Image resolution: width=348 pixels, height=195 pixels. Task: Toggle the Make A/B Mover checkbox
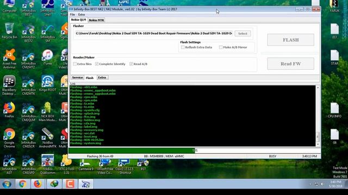(221, 47)
